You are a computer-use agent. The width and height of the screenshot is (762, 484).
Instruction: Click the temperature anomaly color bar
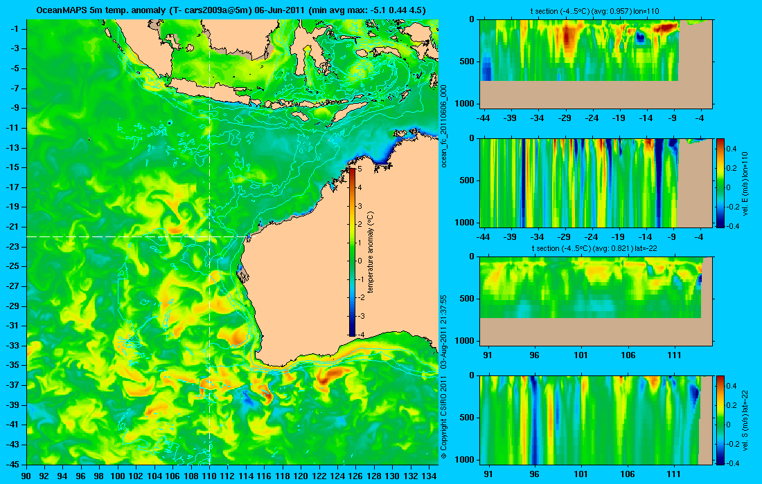point(352,252)
